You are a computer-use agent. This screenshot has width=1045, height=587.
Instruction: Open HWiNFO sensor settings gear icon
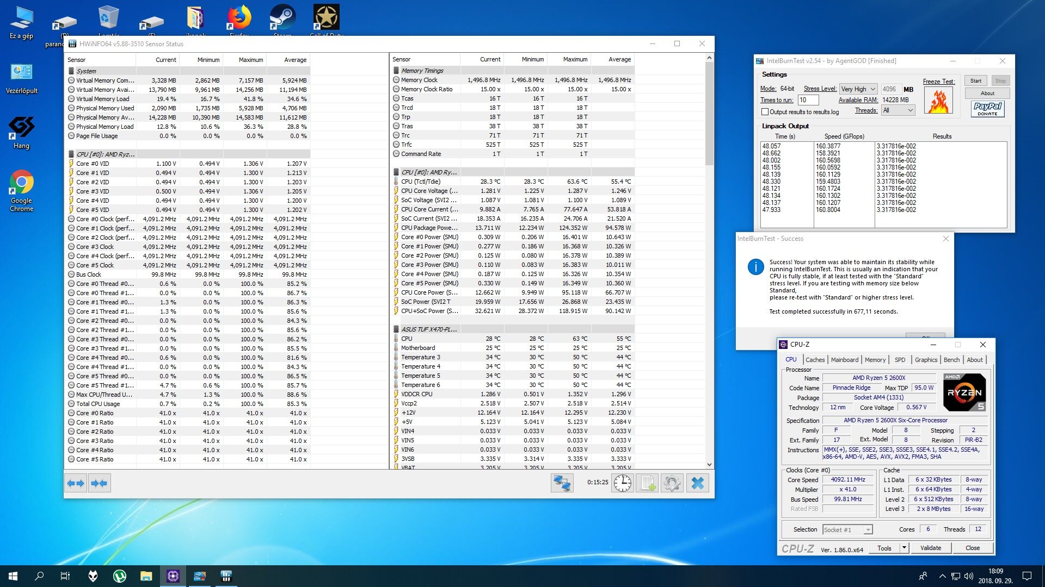click(x=672, y=483)
